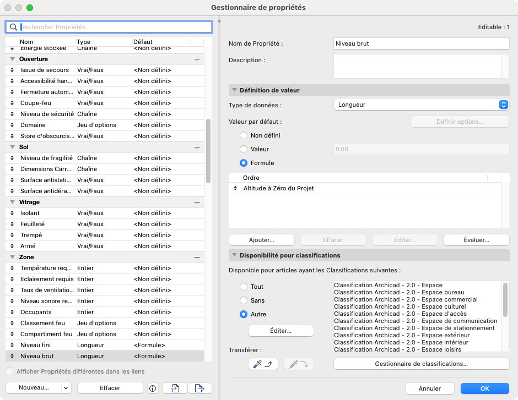Viewport: 518px width, 400px height.
Task: Collapse the Définition de valeur section
Action: pyautogui.click(x=235, y=90)
